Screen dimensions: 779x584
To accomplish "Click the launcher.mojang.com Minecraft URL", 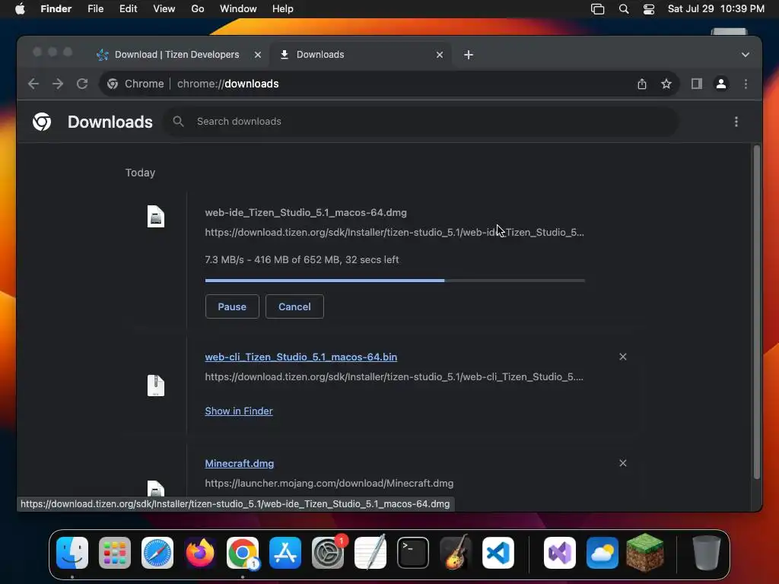I will click(329, 483).
